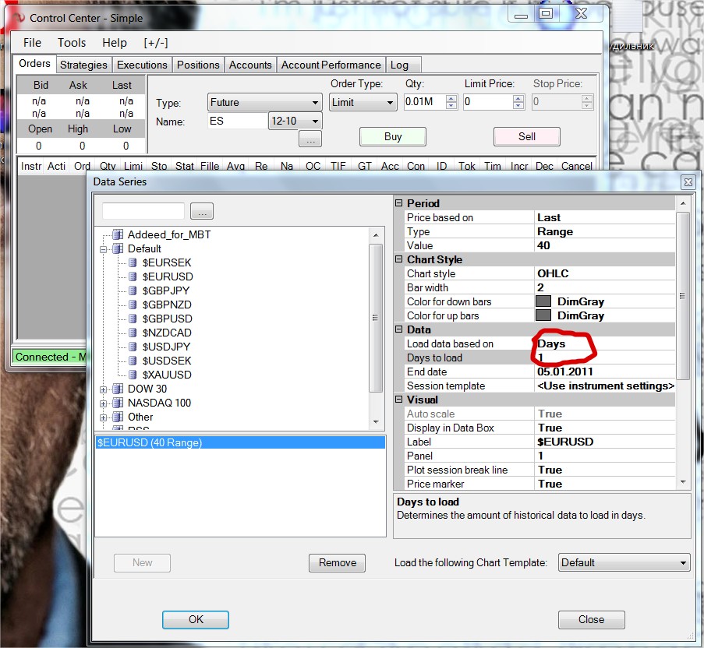This screenshot has width=704, height=648.
Task: Click the $NZDCAD instrument database icon
Action: coord(133,333)
